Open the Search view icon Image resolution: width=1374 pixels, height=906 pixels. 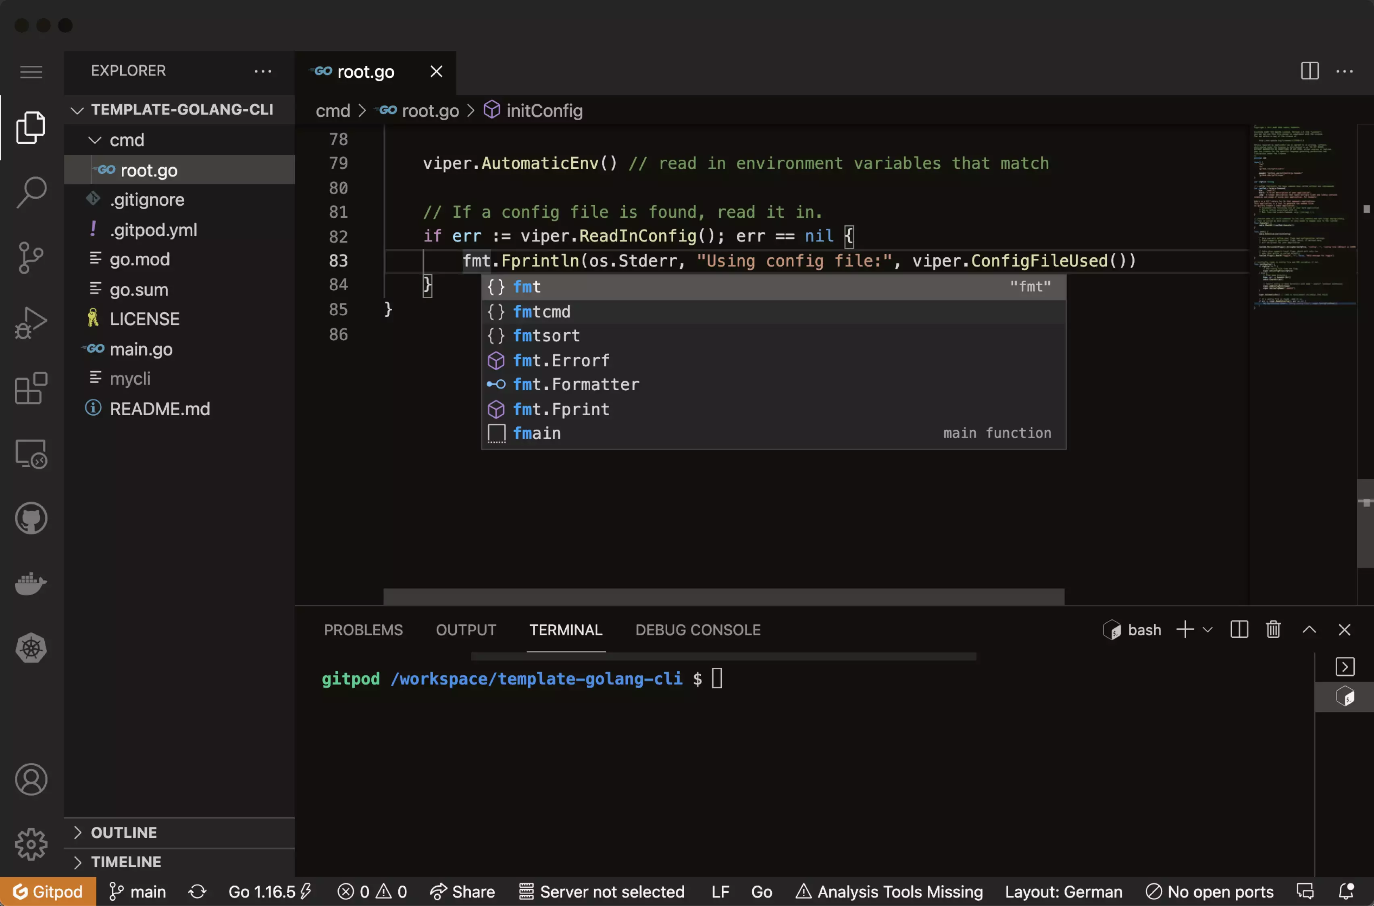(x=31, y=192)
